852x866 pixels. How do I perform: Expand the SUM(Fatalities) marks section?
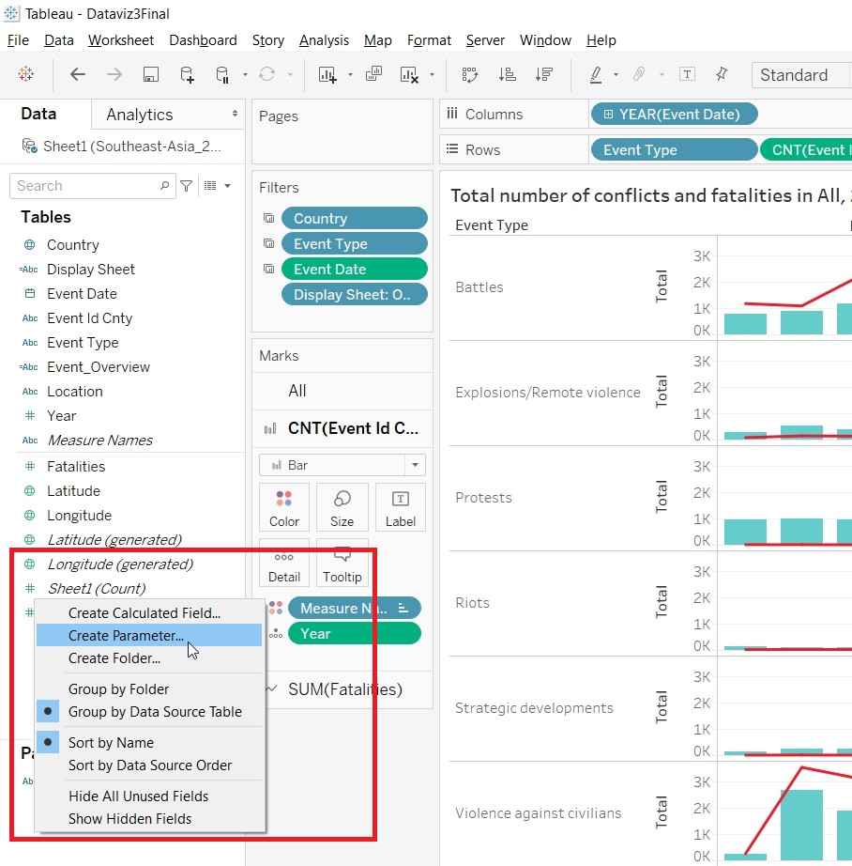coord(273,689)
